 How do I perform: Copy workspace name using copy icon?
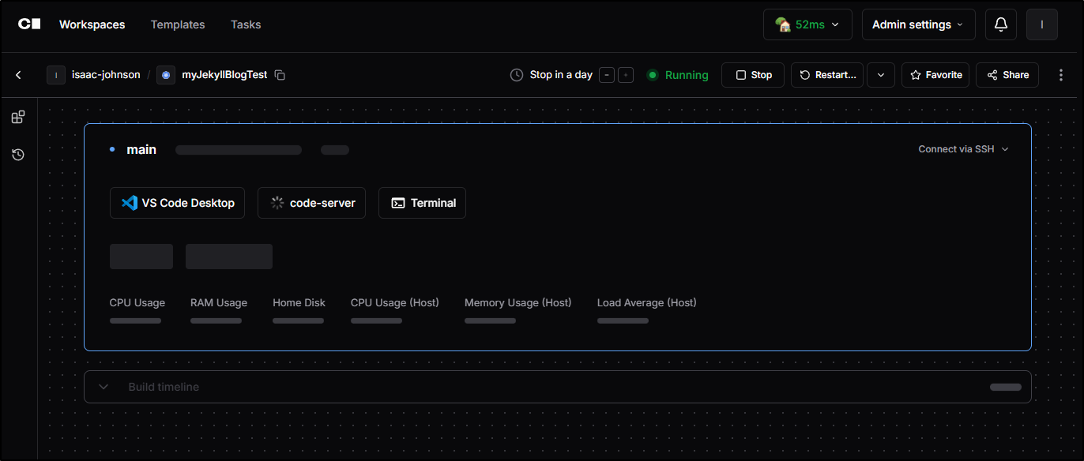pyautogui.click(x=280, y=75)
